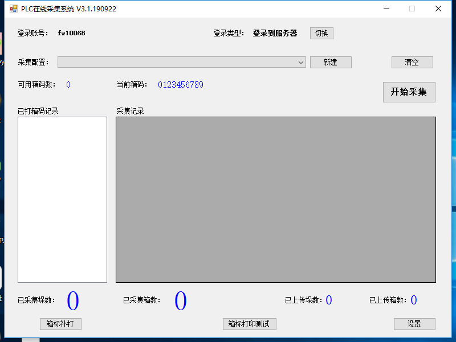
Task: Click the gray 采集记录 data grid area
Action: [276, 199]
